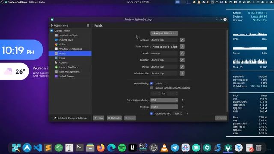Check Exclude range from anti-aliasing

[x=152, y=88]
